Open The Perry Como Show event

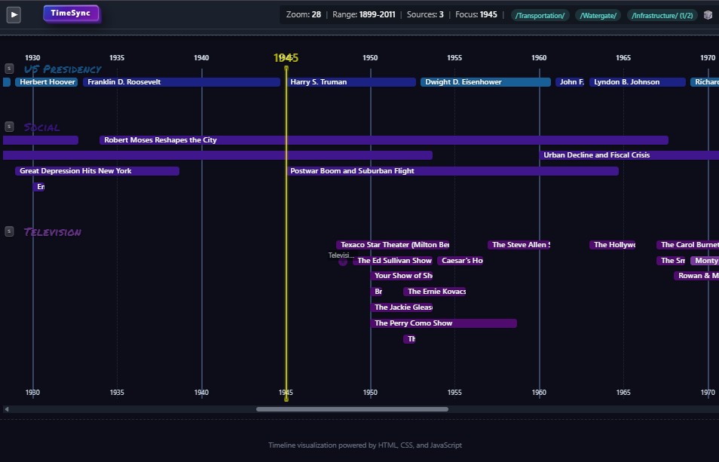[x=443, y=323]
